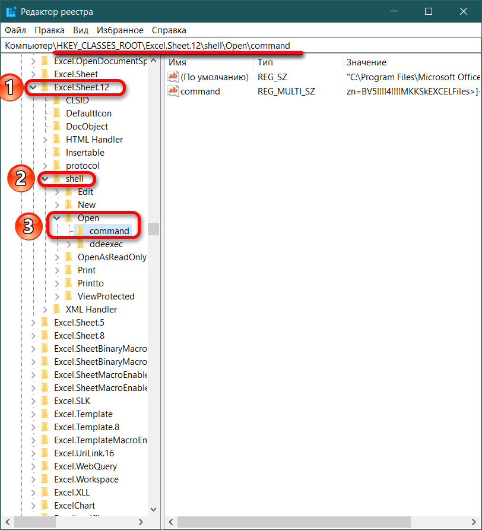Viewport: 482px width, 530px height.
Task: Click the registry path address bar
Action: click(x=237, y=46)
